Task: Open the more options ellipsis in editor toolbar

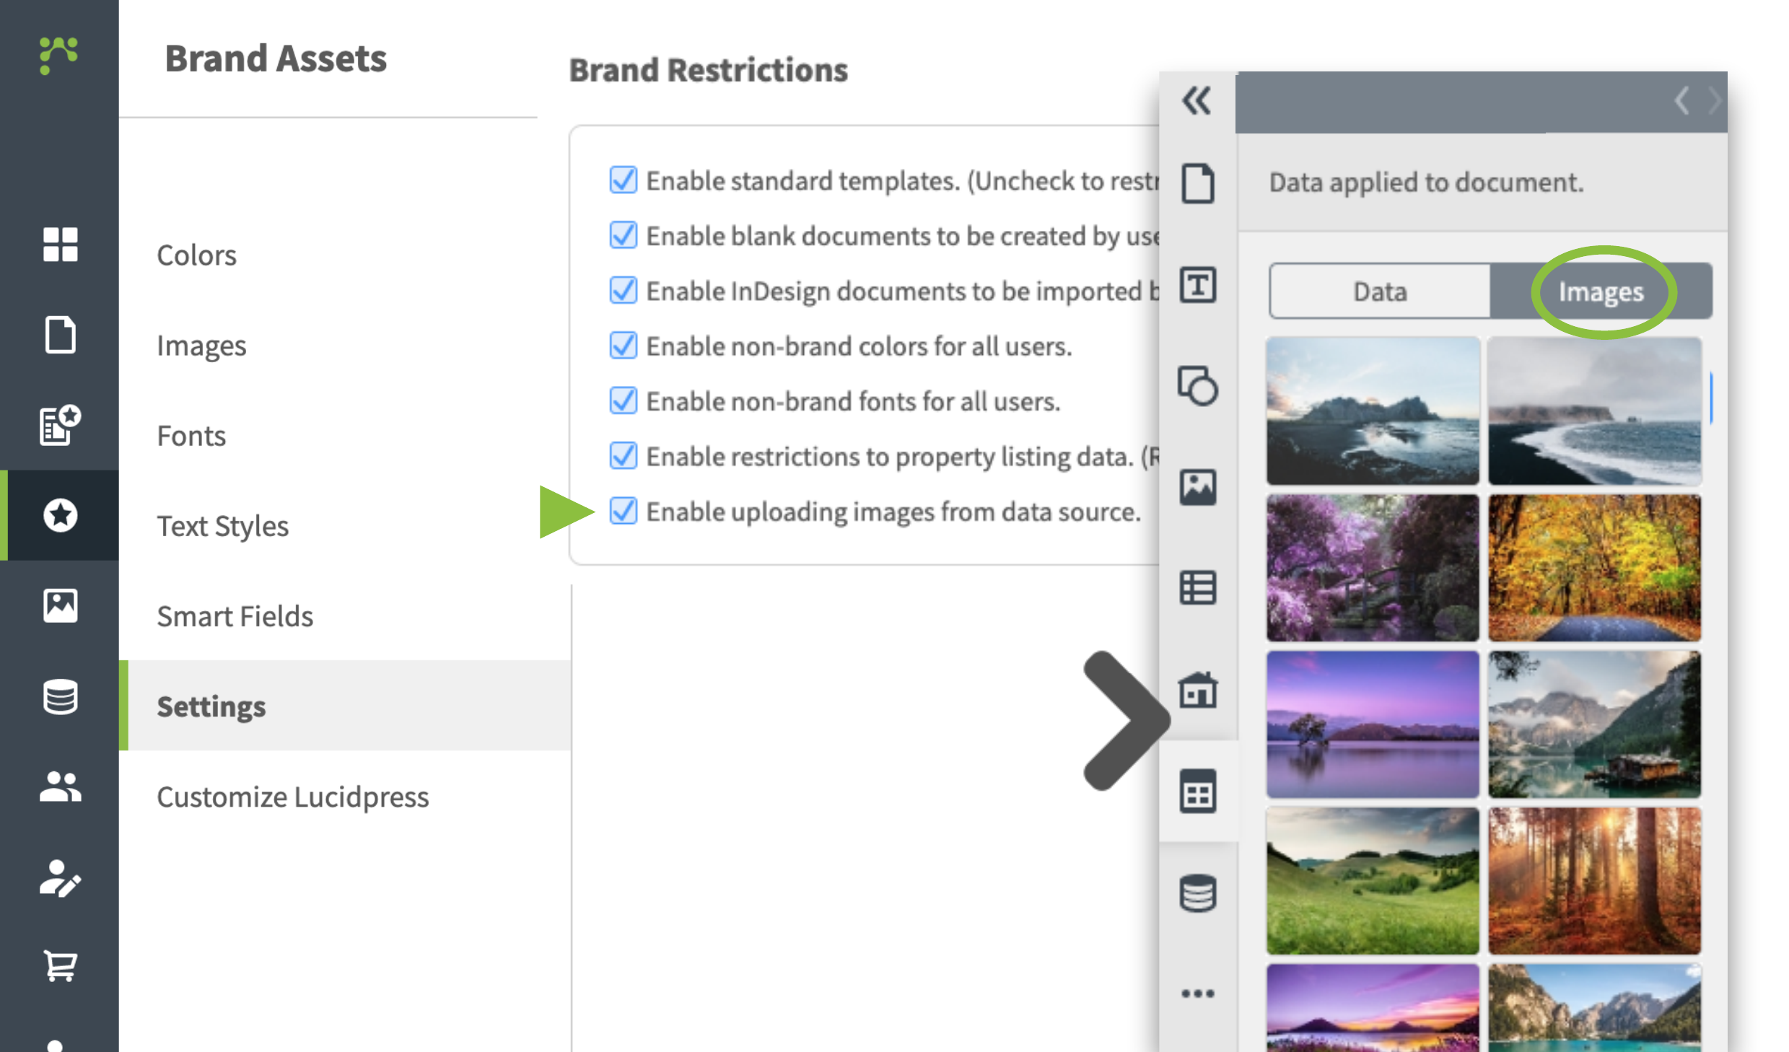Action: pos(1197,994)
